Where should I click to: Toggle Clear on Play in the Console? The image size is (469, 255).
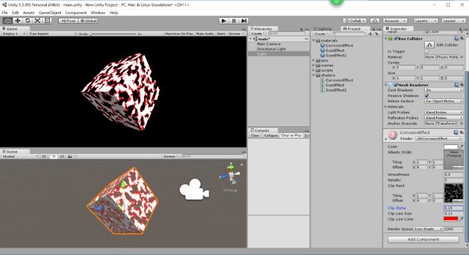coord(291,135)
